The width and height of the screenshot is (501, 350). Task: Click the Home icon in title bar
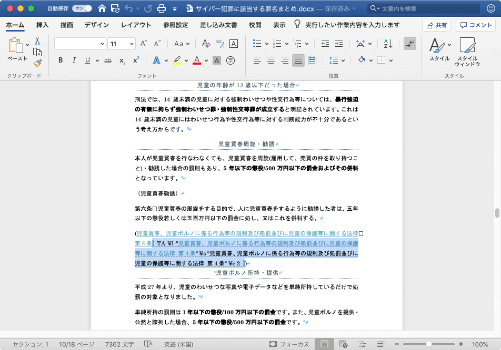[102, 8]
